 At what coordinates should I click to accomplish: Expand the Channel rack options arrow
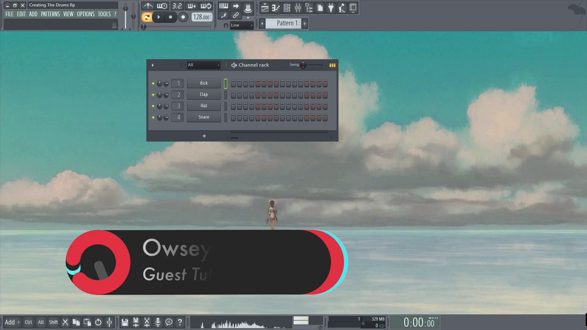pyautogui.click(x=153, y=65)
